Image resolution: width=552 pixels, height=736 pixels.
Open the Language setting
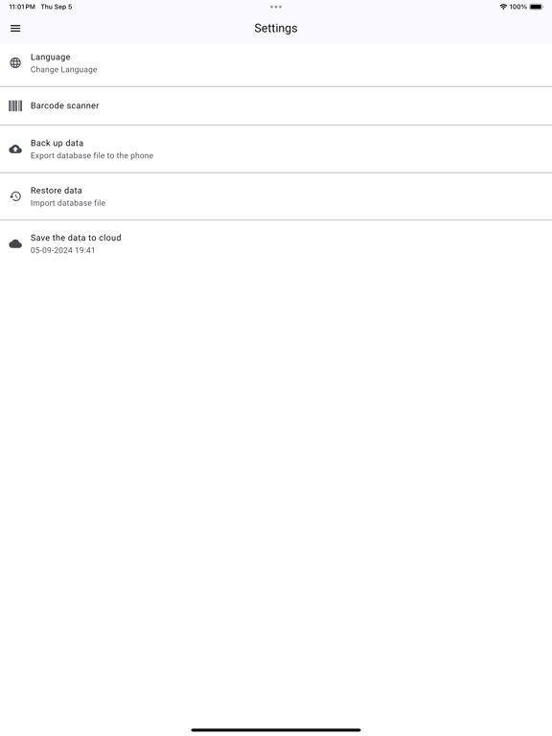coord(276,65)
